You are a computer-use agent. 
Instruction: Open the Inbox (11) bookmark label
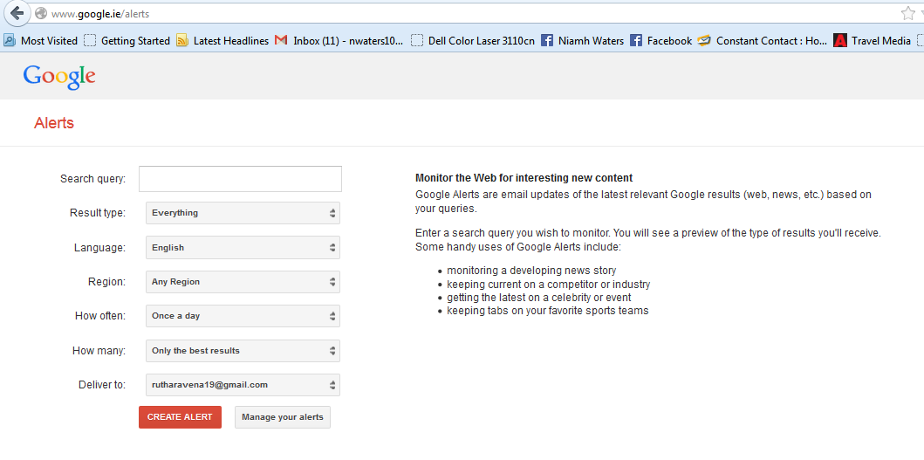[348, 41]
